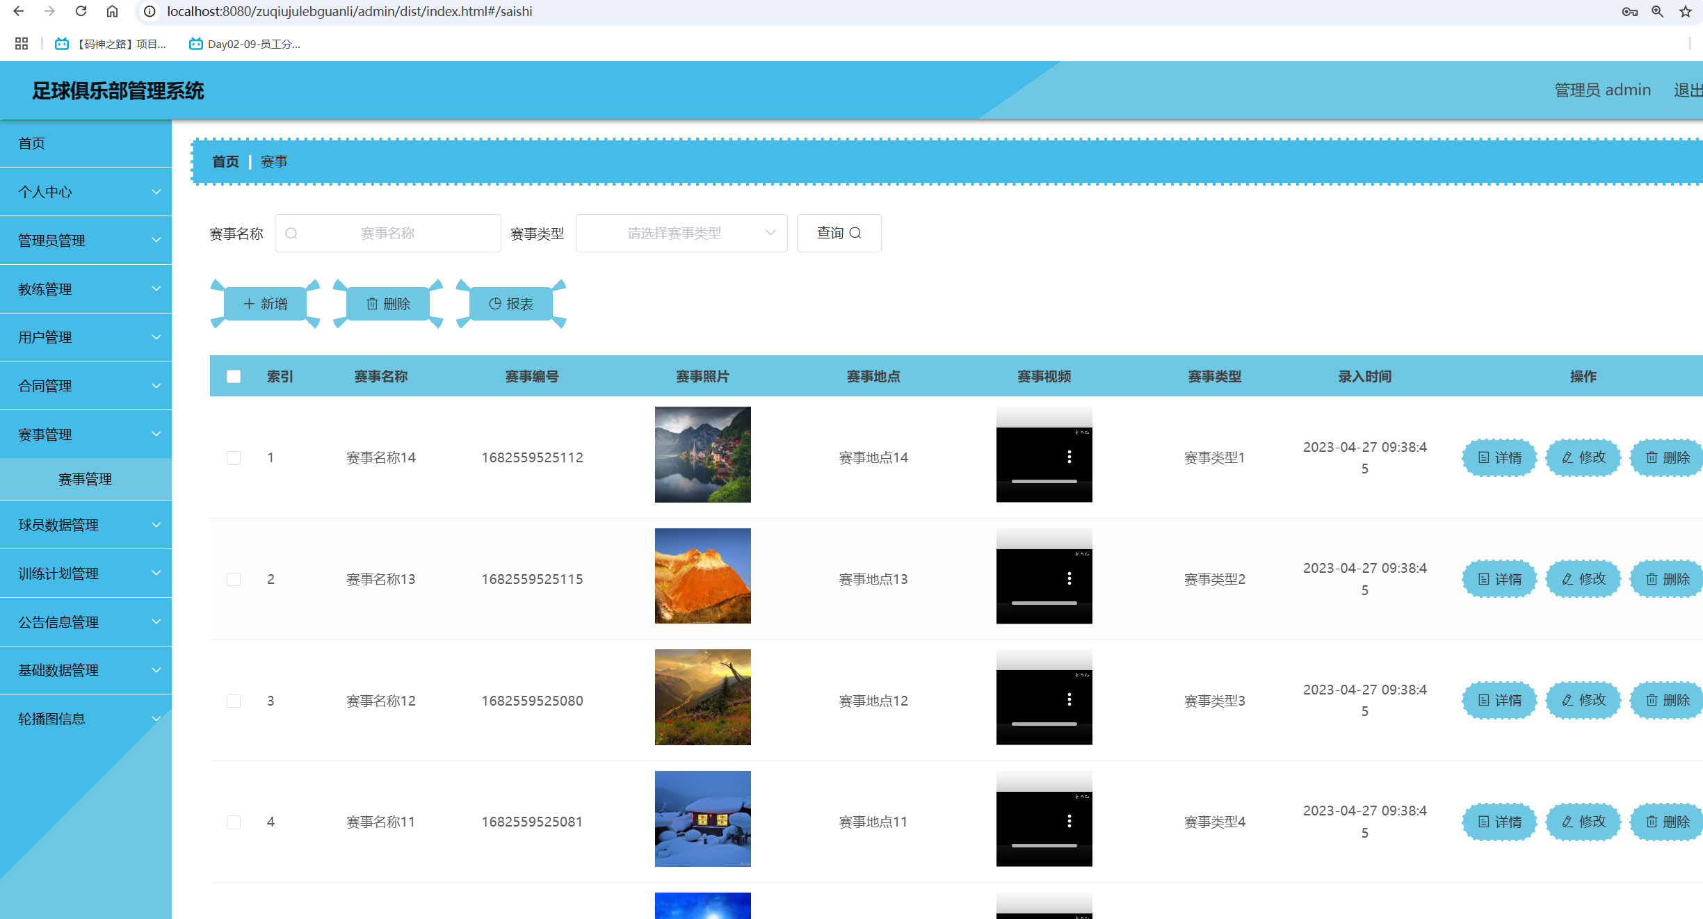Click 删除 for 赛事名称14 row
The image size is (1703, 919).
(1667, 458)
